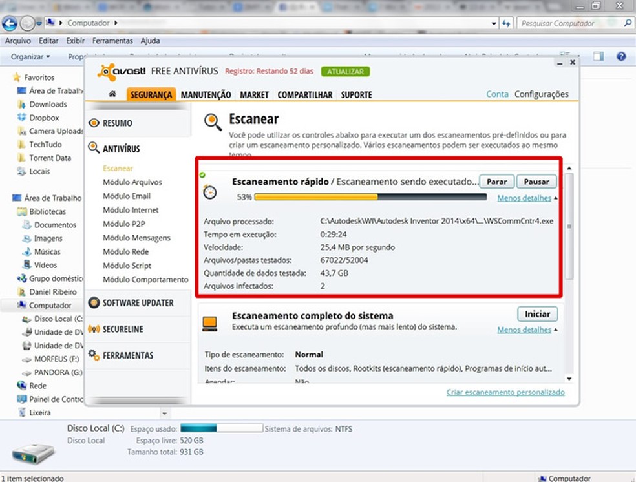The height and width of the screenshot is (482, 636).
Task: Click the quick scan stopwatch icon
Action: pyautogui.click(x=209, y=192)
